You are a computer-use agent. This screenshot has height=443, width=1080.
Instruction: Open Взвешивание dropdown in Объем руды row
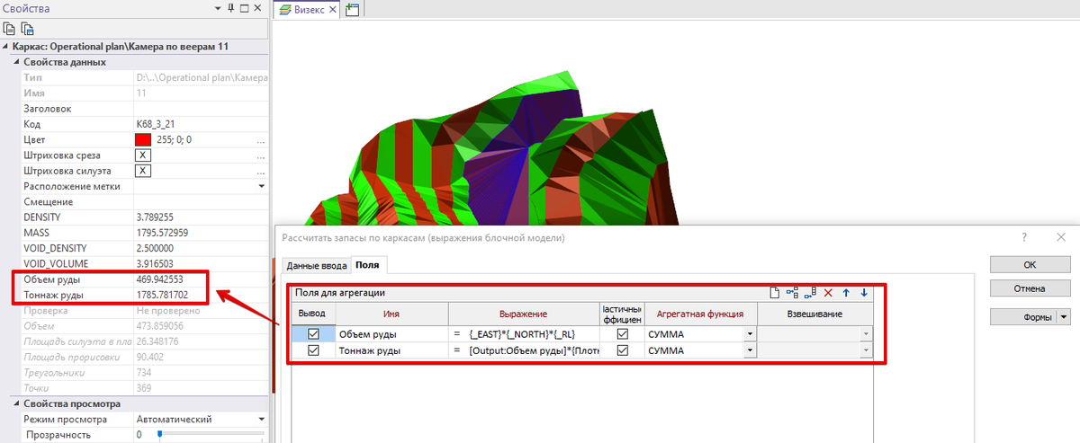click(x=867, y=334)
